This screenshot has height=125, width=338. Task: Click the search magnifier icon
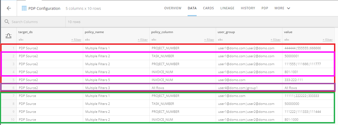(x=7, y=22)
